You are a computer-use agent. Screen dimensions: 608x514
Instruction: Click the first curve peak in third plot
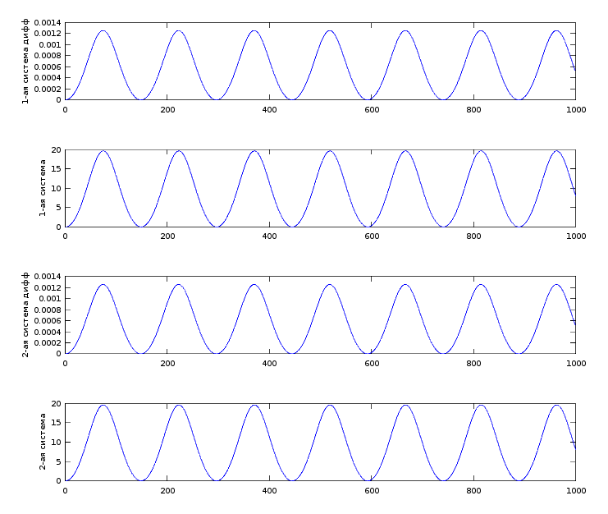tap(103, 285)
